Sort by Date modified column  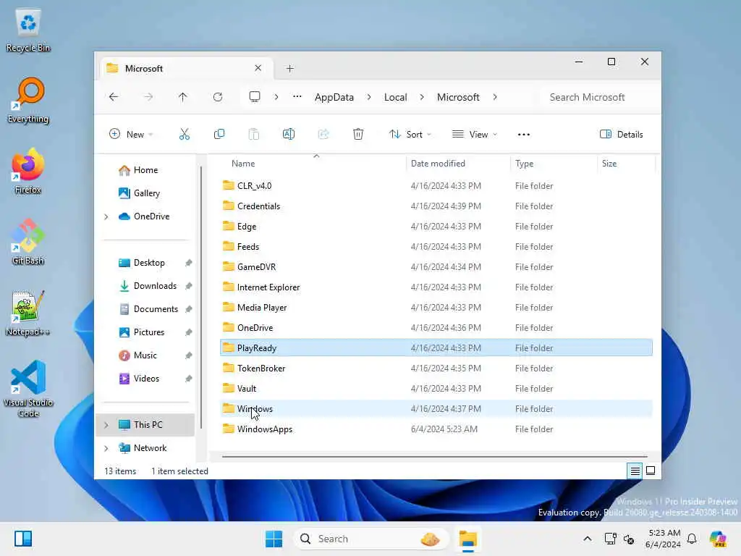[458, 163]
